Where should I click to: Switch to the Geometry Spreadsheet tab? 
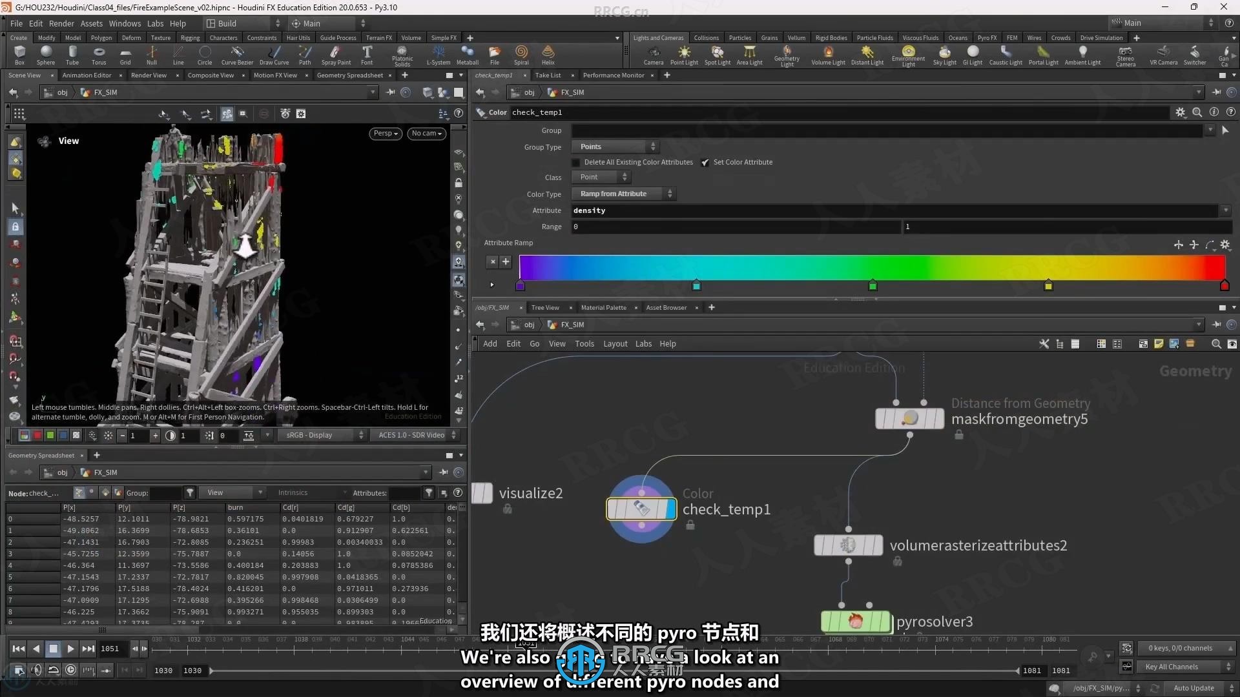coord(350,76)
